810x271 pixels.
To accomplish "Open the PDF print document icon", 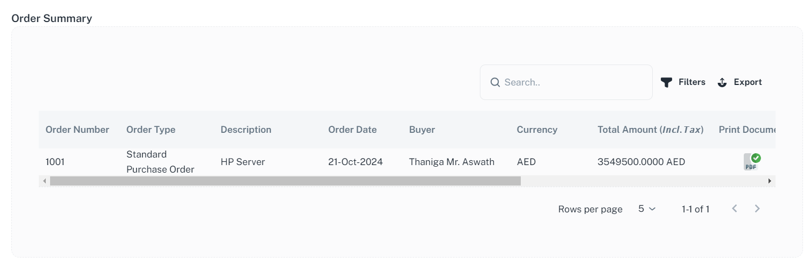I will (x=751, y=162).
